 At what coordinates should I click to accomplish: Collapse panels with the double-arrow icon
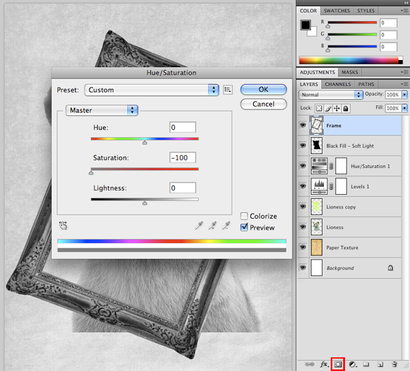tap(406, 2)
